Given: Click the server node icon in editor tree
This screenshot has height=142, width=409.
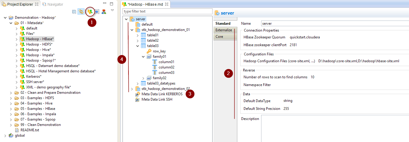Looking at the screenshot, I should tap(132, 19).
